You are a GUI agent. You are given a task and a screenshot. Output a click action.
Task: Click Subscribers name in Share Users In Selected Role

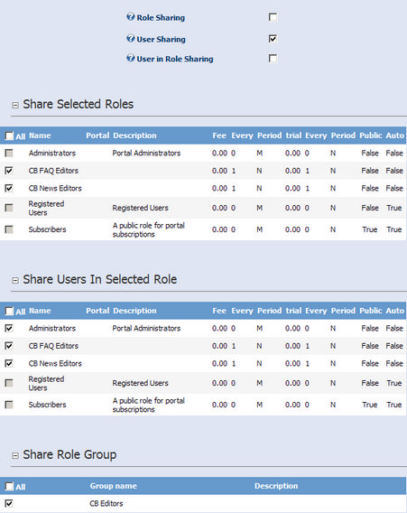coord(47,405)
